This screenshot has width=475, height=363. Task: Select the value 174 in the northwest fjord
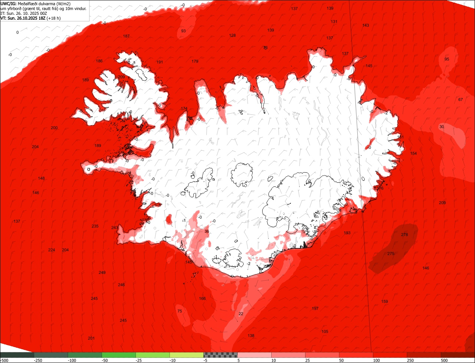coord(184,108)
